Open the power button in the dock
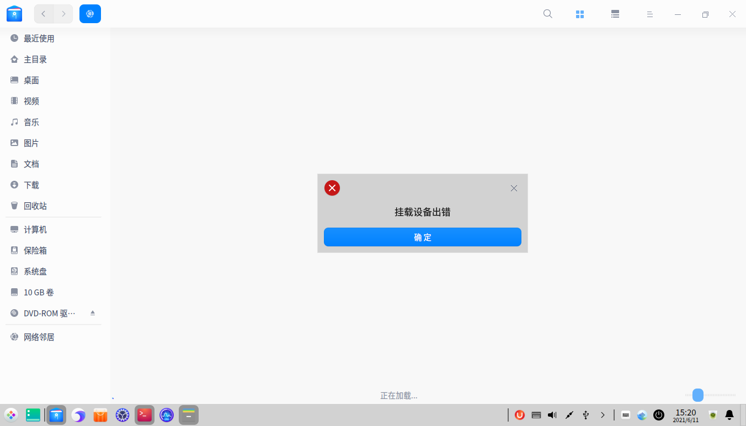Screen dimensions: 746x426 (659, 415)
